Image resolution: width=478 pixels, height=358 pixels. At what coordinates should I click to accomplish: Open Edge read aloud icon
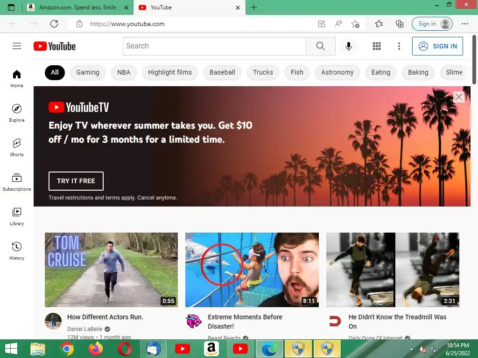pos(338,24)
